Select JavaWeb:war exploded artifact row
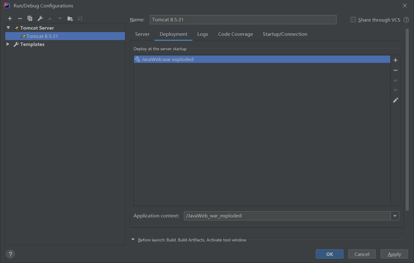This screenshot has width=414, height=263. tap(262, 59)
